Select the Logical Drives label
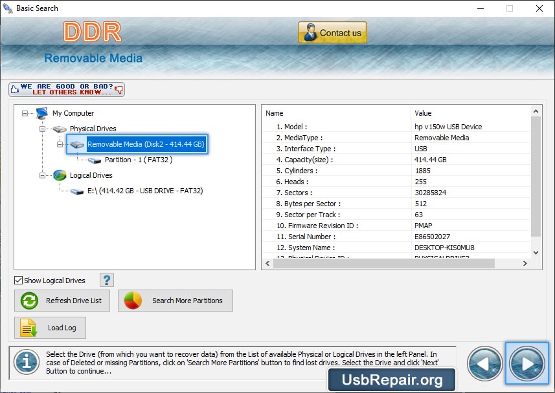555x393 pixels. 91,175
